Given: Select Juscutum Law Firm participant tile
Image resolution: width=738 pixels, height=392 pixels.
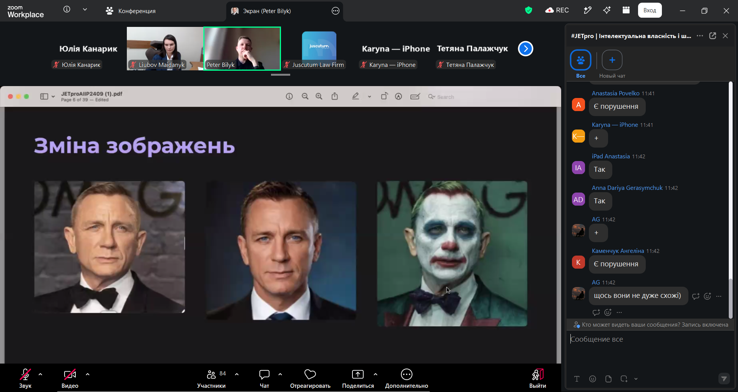Looking at the screenshot, I should coord(319,48).
